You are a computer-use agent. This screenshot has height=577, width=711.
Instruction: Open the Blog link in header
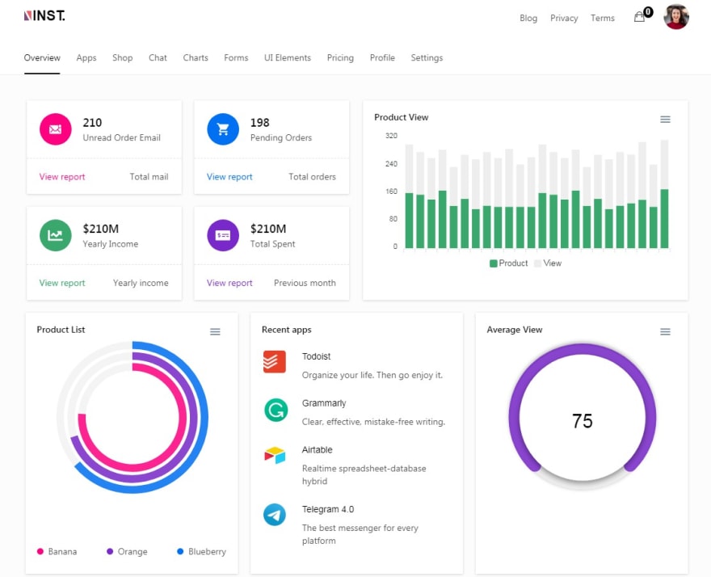point(528,18)
